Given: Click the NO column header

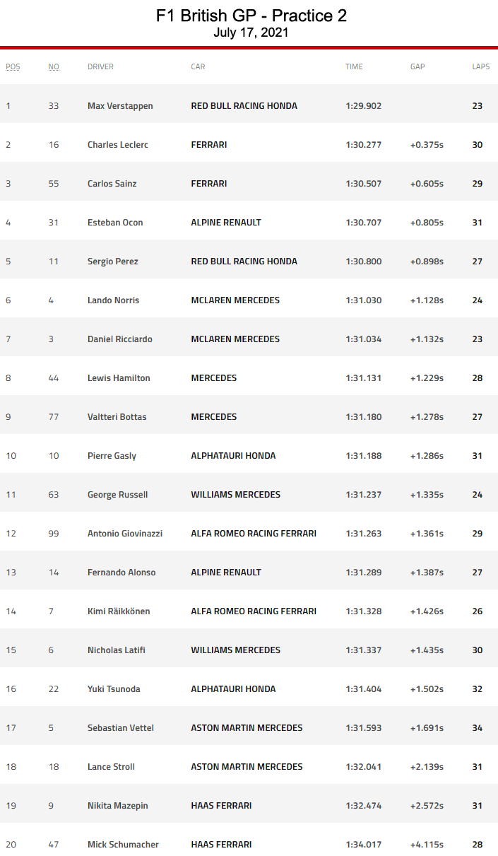Looking at the screenshot, I should (x=54, y=67).
